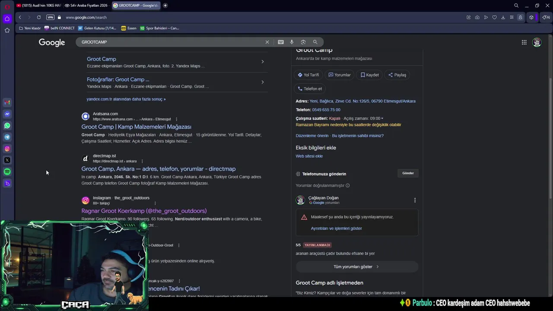Search tabs with the magnifier icon
The image size is (553, 311).
[516, 6]
